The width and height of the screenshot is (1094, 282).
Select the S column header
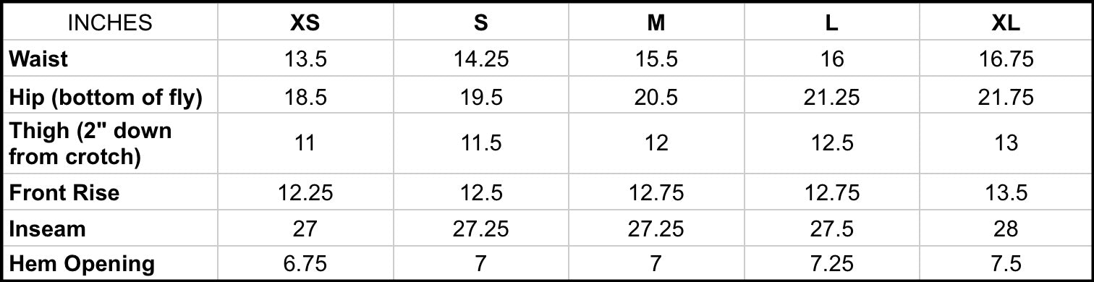tap(481, 23)
